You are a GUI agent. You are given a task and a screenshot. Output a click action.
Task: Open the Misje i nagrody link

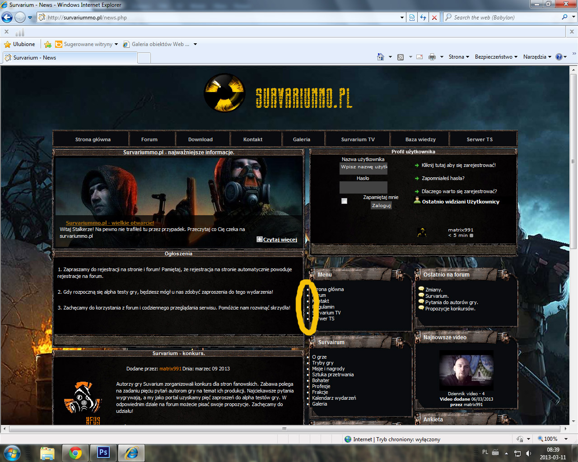coord(328,369)
